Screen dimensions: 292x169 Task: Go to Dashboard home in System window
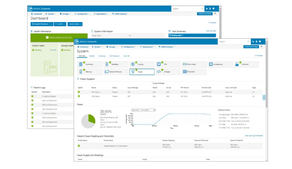[83, 47]
